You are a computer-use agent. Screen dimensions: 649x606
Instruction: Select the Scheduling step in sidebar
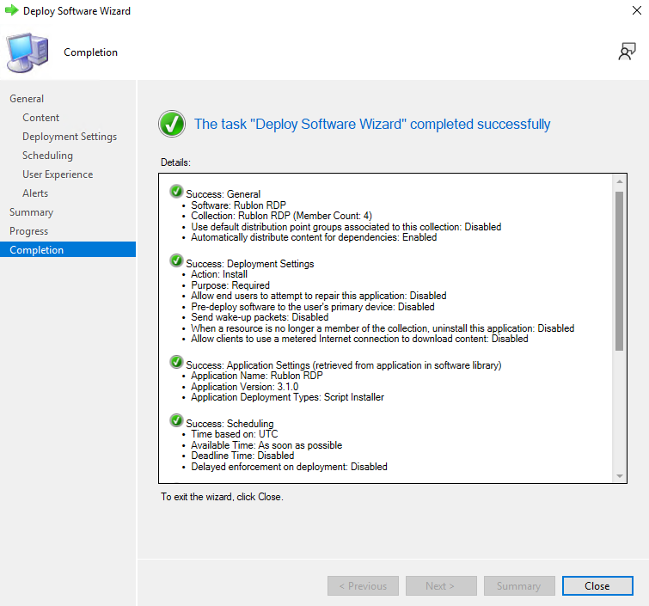click(x=47, y=156)
